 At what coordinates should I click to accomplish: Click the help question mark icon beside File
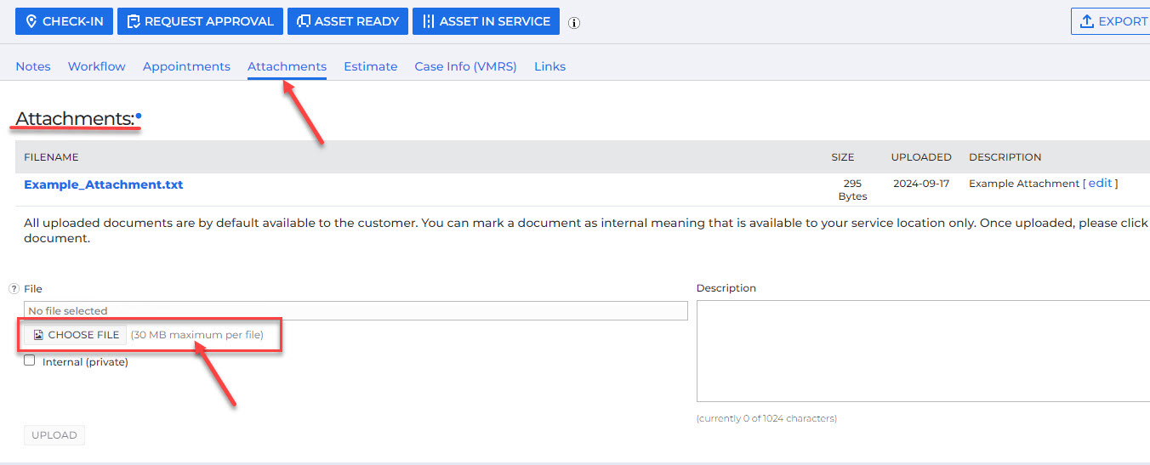tap(14, 289)
